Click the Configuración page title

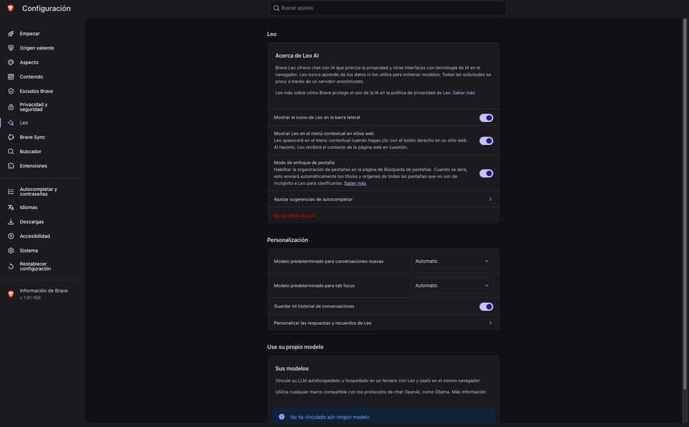pos(46,8)
